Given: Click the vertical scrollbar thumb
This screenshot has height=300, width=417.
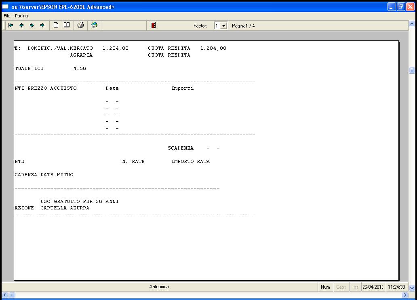Looking at the screenshot, I should (412, 70).
